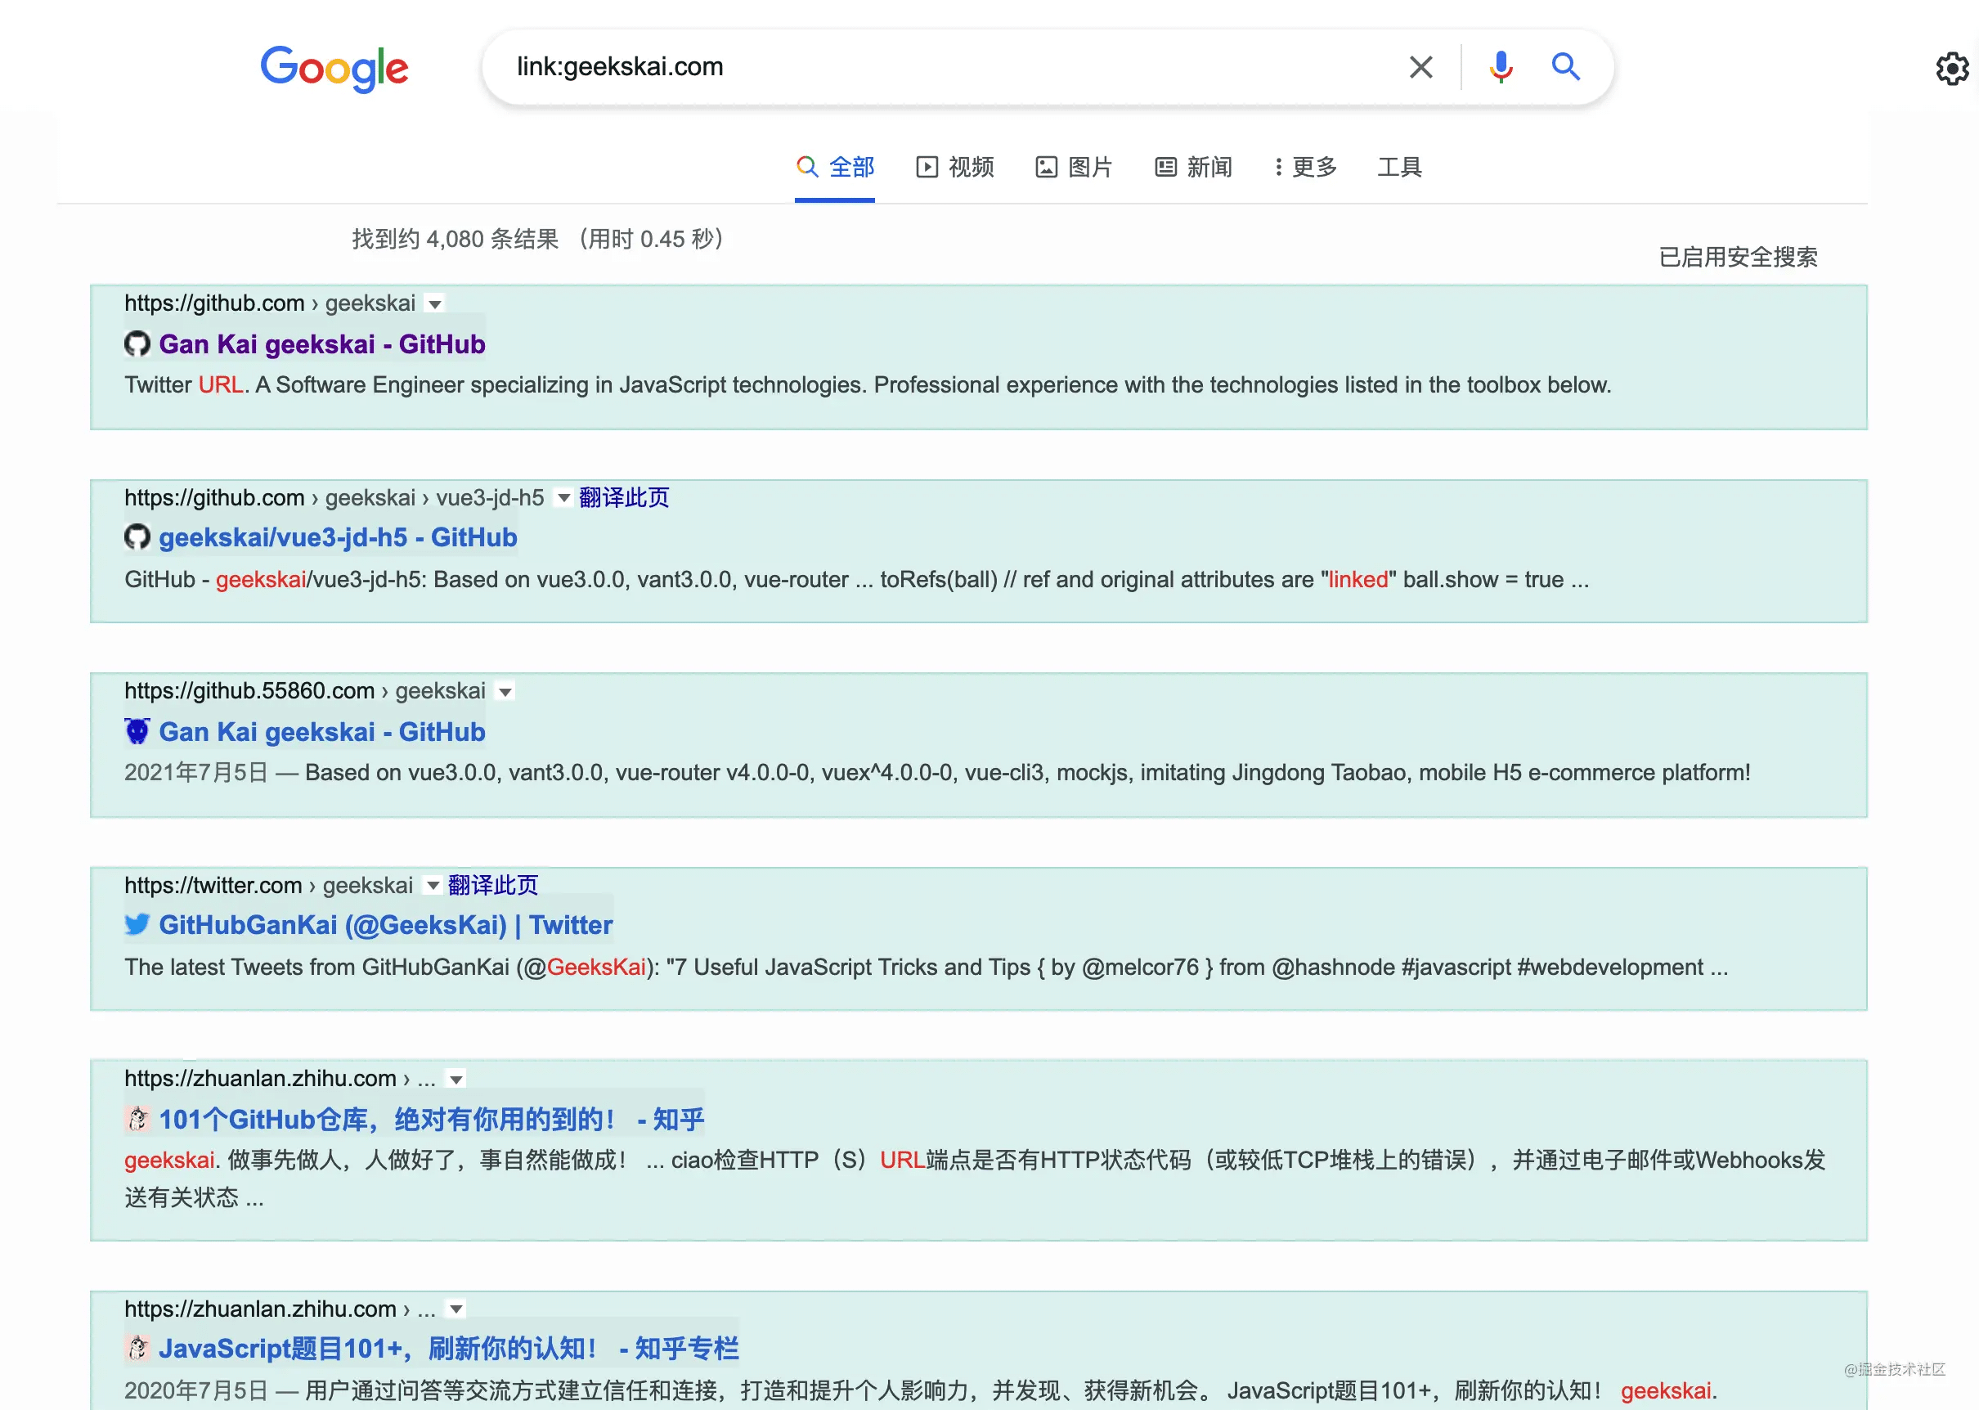
Task: Click the favicon of the github.55860.com result
Action: (137, 731)
